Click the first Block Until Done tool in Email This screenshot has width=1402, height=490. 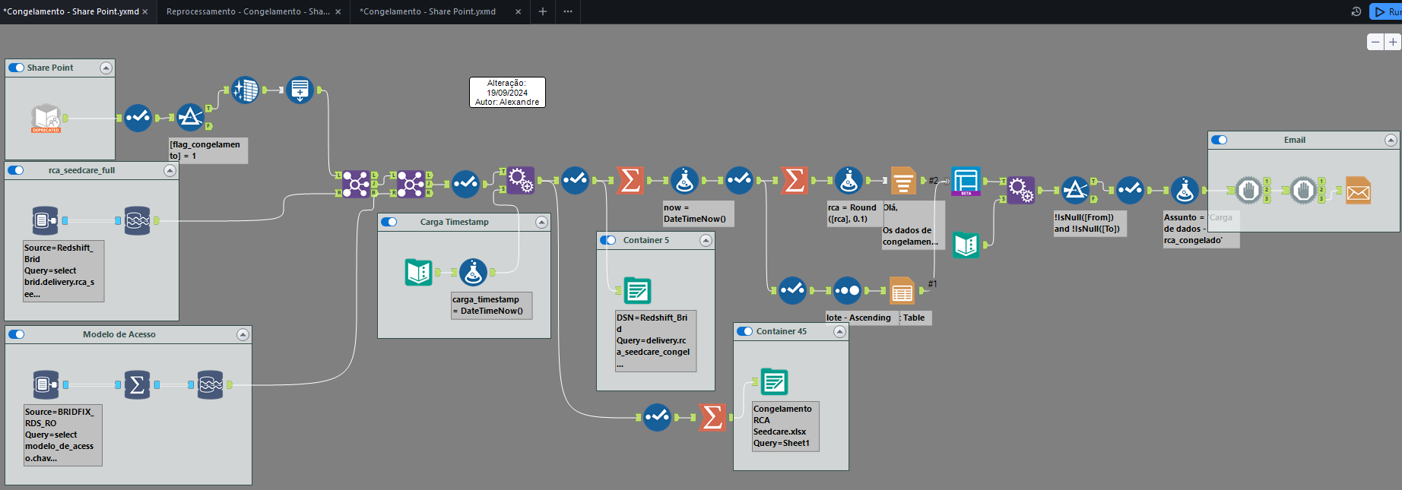1248,190
